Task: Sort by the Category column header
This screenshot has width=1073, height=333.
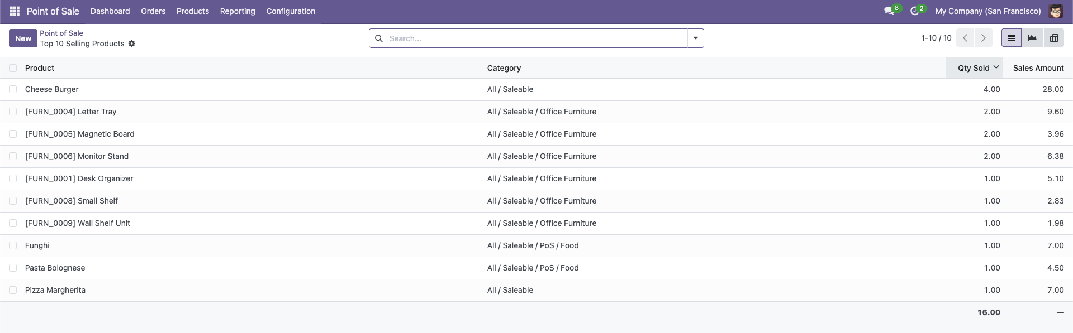Action: click(504, 68)
